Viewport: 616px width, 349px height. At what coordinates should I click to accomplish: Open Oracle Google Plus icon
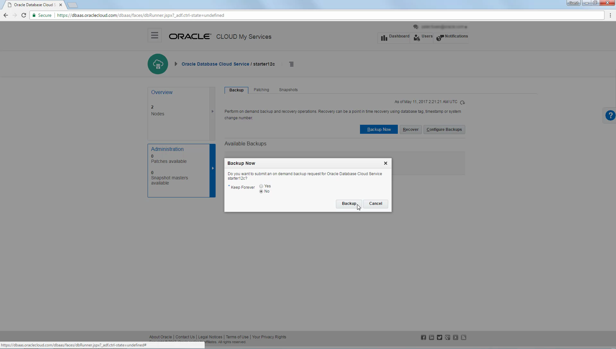[x=448, y=337]
